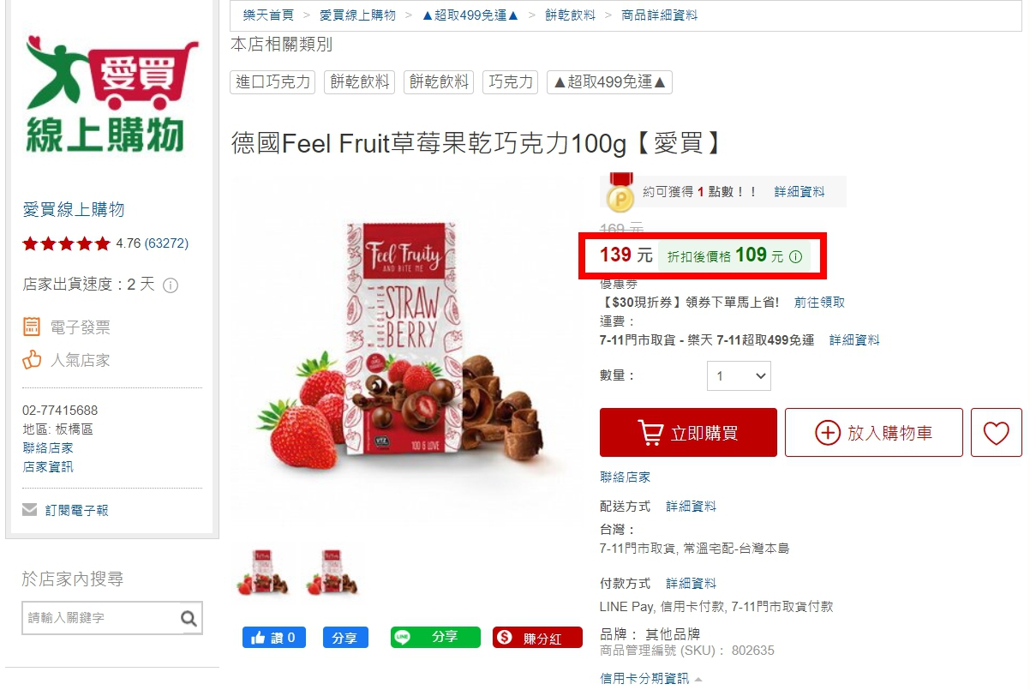Click 放入購物車 add to cart button

click(874, 433)
